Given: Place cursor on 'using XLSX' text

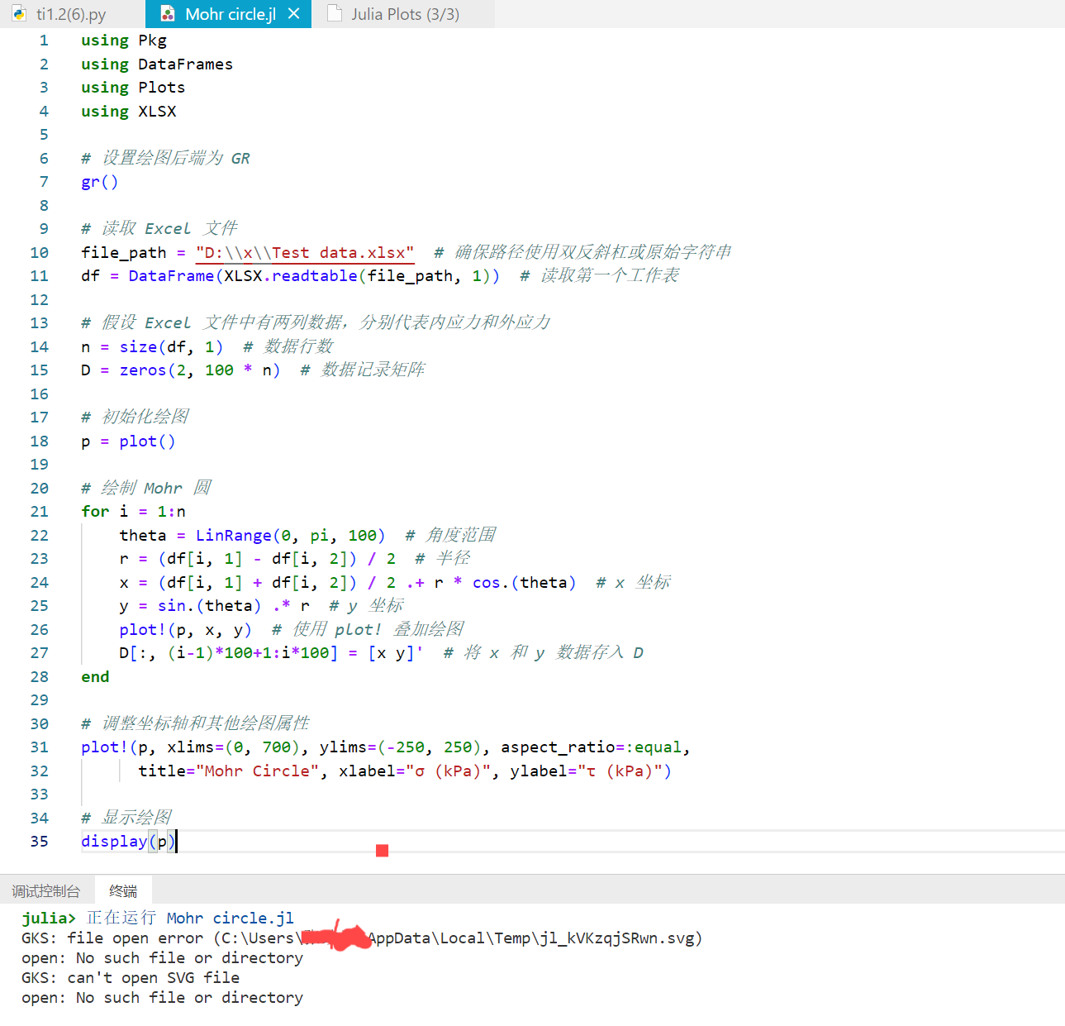Looking at the screenshot, I should [x=129, y=112].
